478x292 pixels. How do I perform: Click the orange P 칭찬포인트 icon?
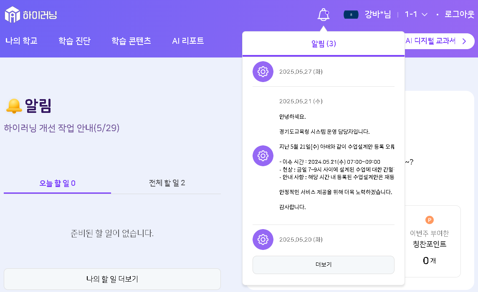pyautogui.click(x=429, y=220)
